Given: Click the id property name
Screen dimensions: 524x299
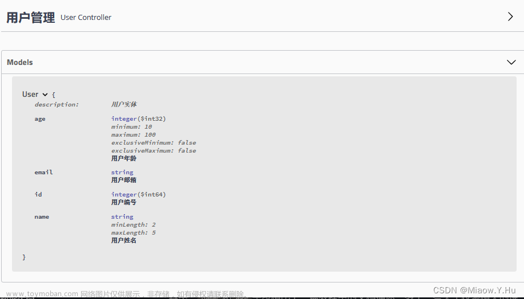Looking at the screenshot, I should click(38, 194).
